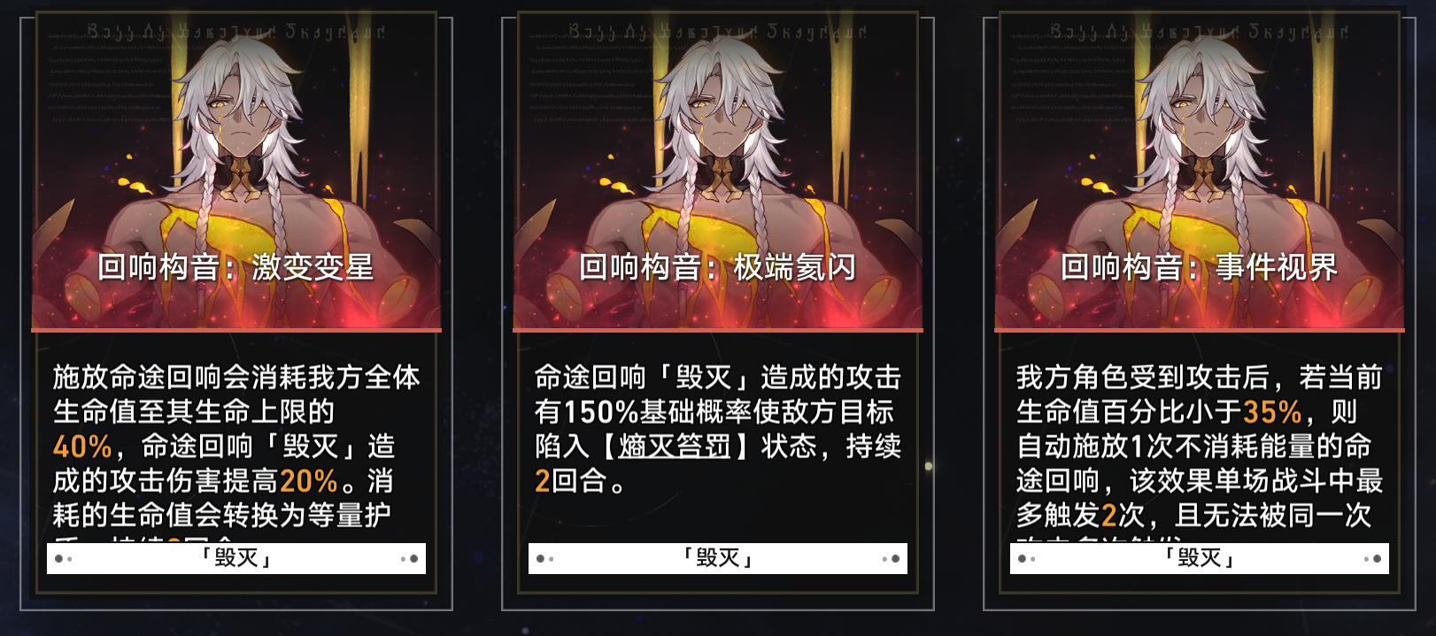Click right dot ornament on 极端氦闪 tag bar
The width and height of the screenshot is (1436, 636).
tap(891, 559)
